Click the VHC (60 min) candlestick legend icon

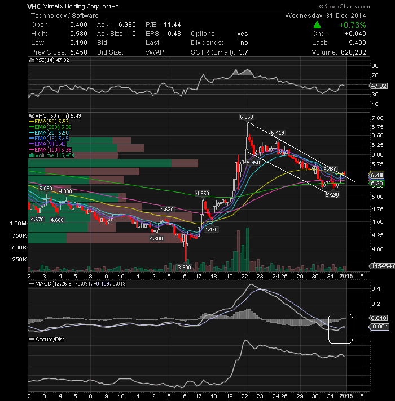32,116
